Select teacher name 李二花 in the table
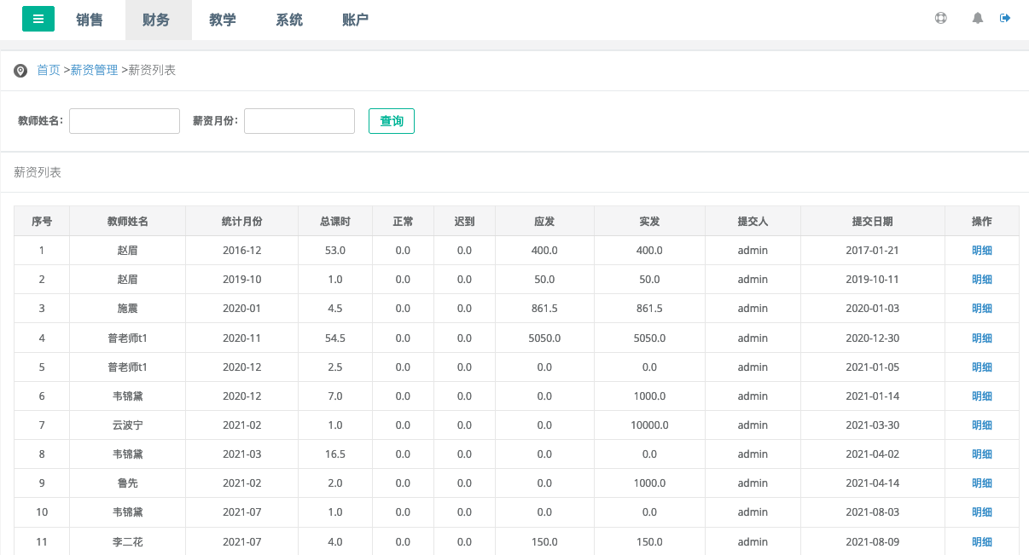Image resolution: width=1029 pixels, height=555 pixels. [127, 541]
